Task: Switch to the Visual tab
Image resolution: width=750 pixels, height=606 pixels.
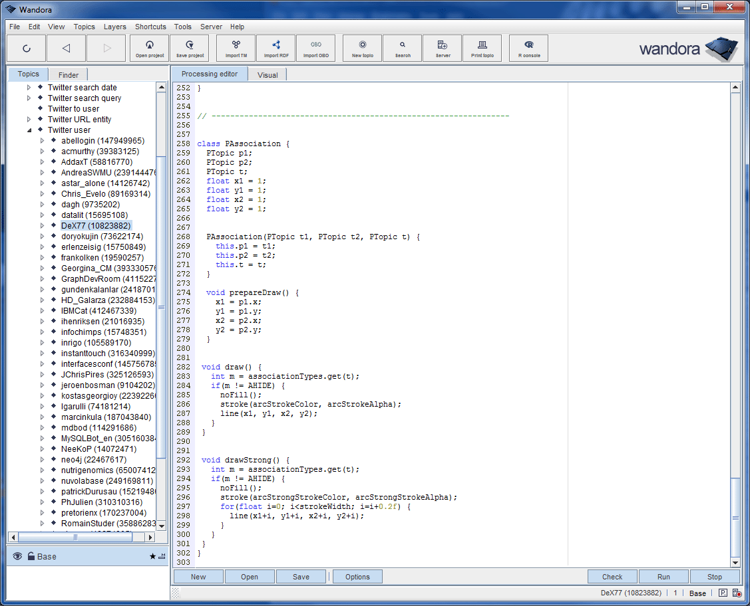Action: (268, 74)
